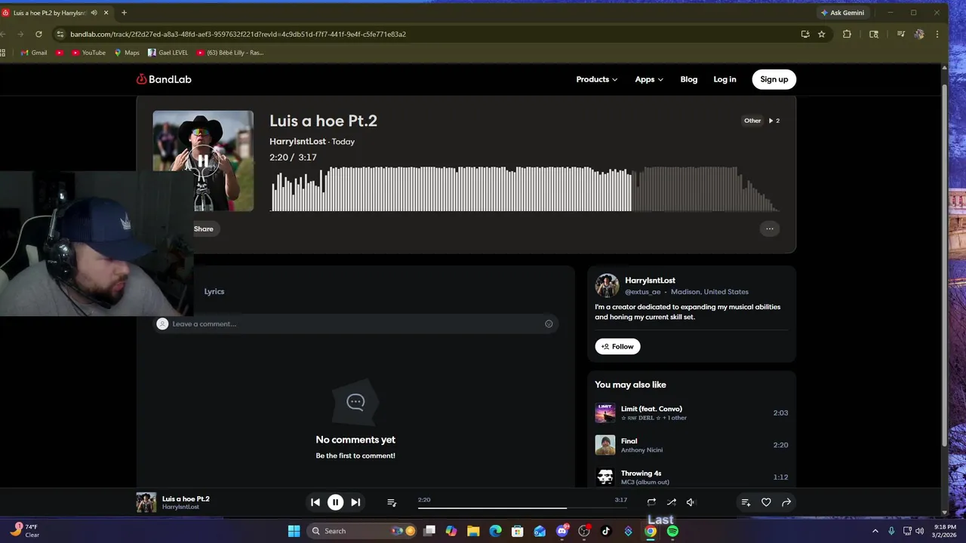Seek on the bottom player progress bar

pos(522,508)
